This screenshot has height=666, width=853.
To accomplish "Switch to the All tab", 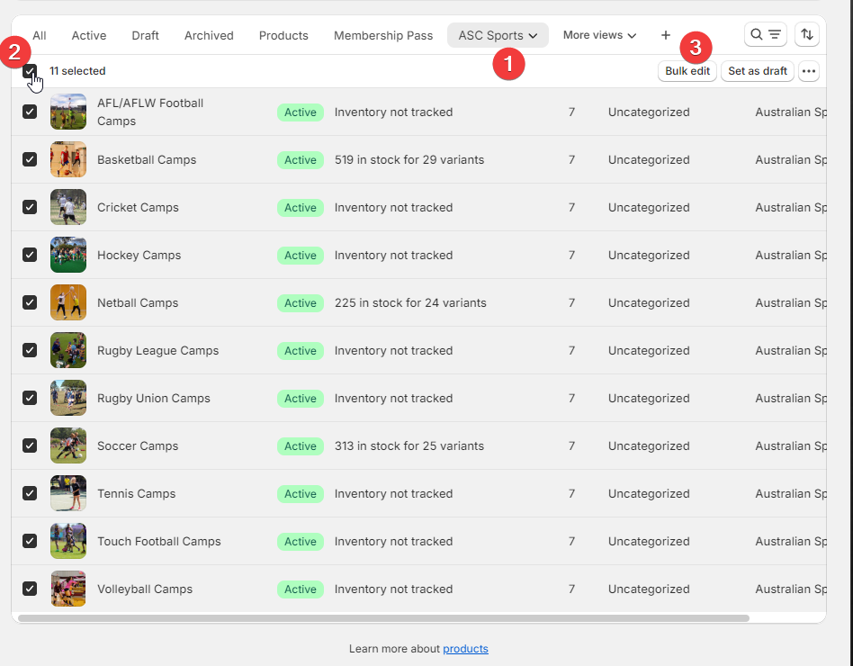I will [40, 35].
